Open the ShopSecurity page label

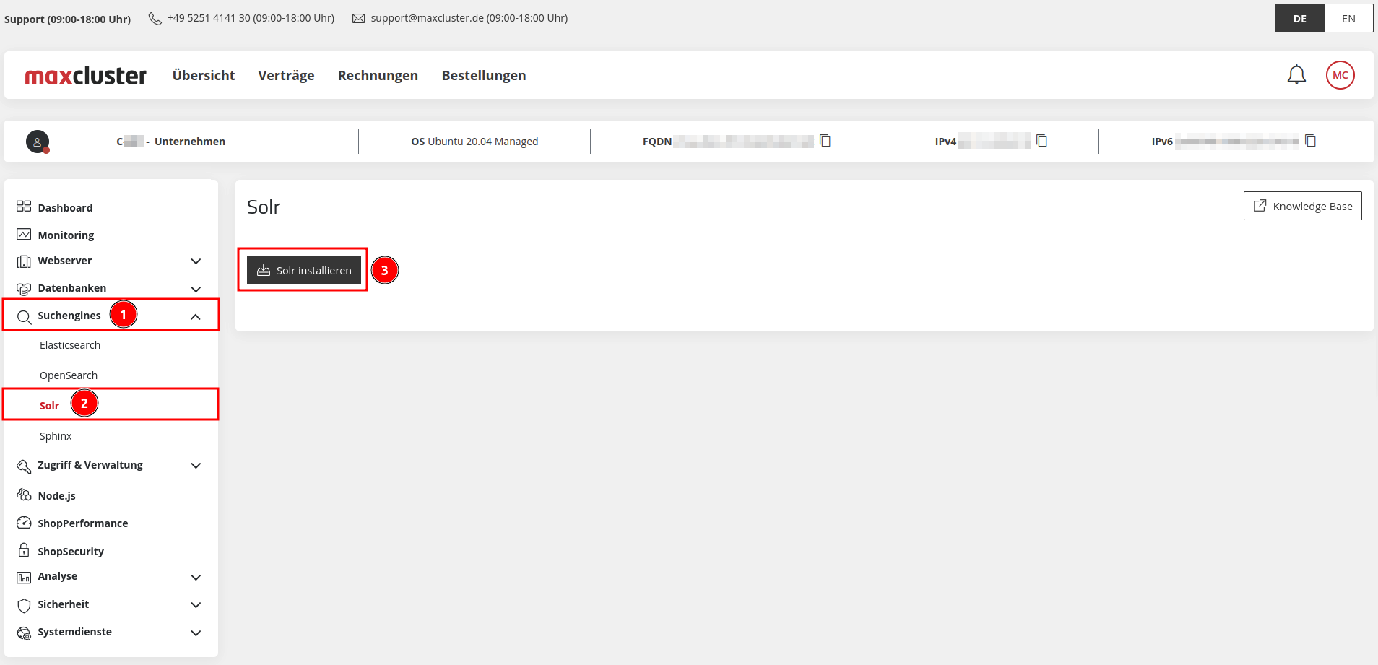[x=71, y=552]
